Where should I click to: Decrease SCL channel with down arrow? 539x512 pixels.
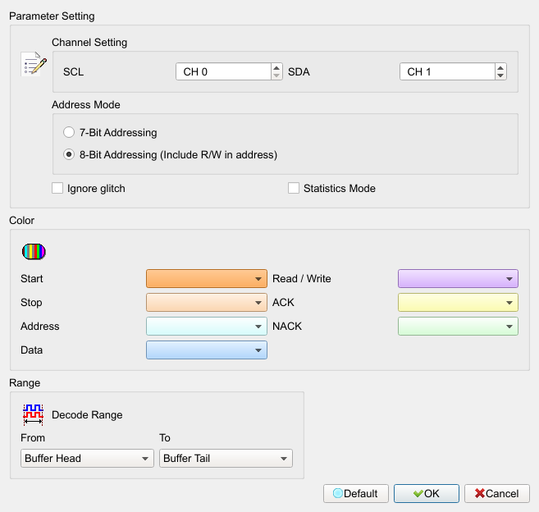tap(276, 75)
